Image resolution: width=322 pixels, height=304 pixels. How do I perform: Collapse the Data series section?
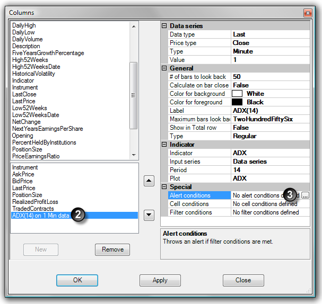click(164, 26)
